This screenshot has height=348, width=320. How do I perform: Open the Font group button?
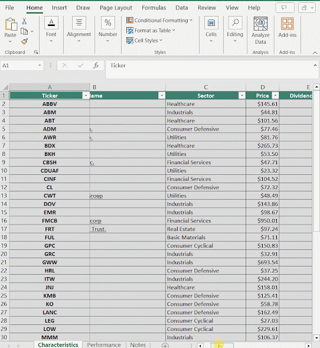click(x=51, y=29)
